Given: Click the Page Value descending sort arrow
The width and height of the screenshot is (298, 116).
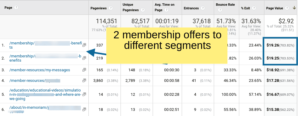Looking at the screenshot, I should pos(294,8).
